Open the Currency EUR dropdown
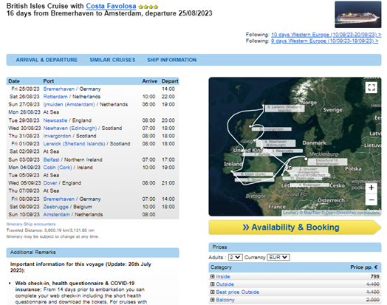Screen dimensions: 387x305 click(x=278, y=258)
